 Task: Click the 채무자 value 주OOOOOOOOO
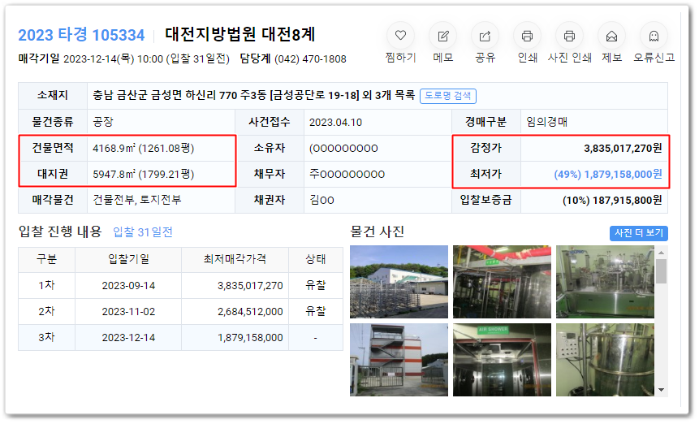[x=347, y=174]
